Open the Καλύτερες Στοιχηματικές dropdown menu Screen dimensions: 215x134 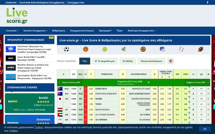142,30
